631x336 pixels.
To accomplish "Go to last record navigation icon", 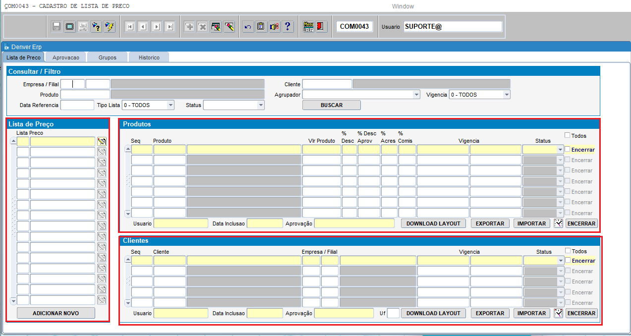I will (x=170, y=27).
